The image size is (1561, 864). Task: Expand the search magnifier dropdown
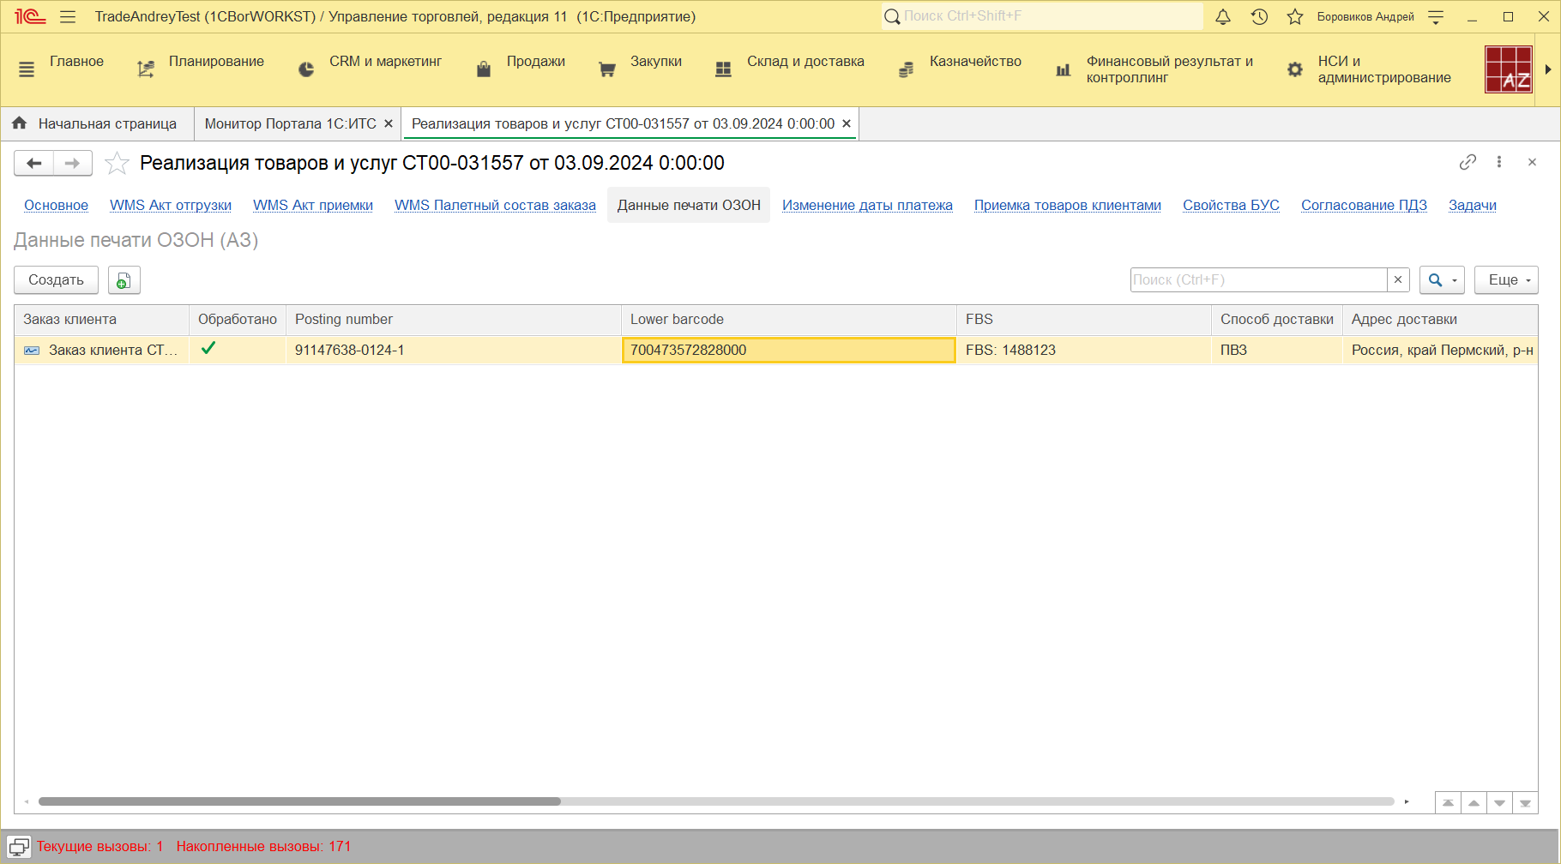(x=1442, y=280)
